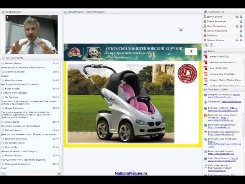Open the link for Вебинар о Запое
This screenshot has width=245, height=184.
tap(223, 110)
